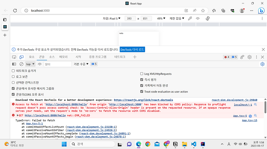Screen dimensions: 267x149
Task: Click the device height field showing 851
Action: tap(146, 18)
